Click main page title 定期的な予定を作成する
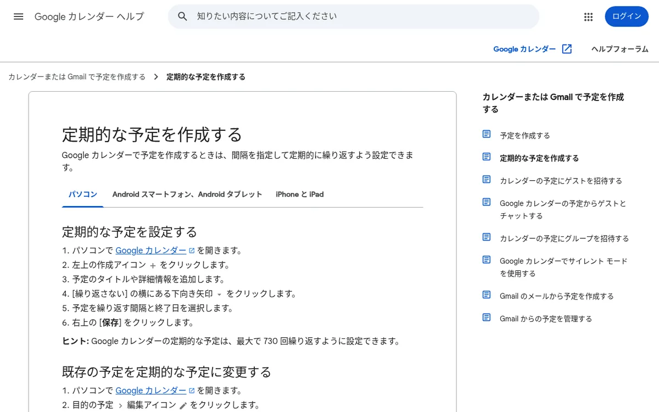Viewport: 659px width, 412px height. tap(152, 134)
